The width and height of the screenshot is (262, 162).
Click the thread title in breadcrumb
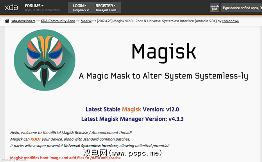pyautogui.click(x=157, y=21)
